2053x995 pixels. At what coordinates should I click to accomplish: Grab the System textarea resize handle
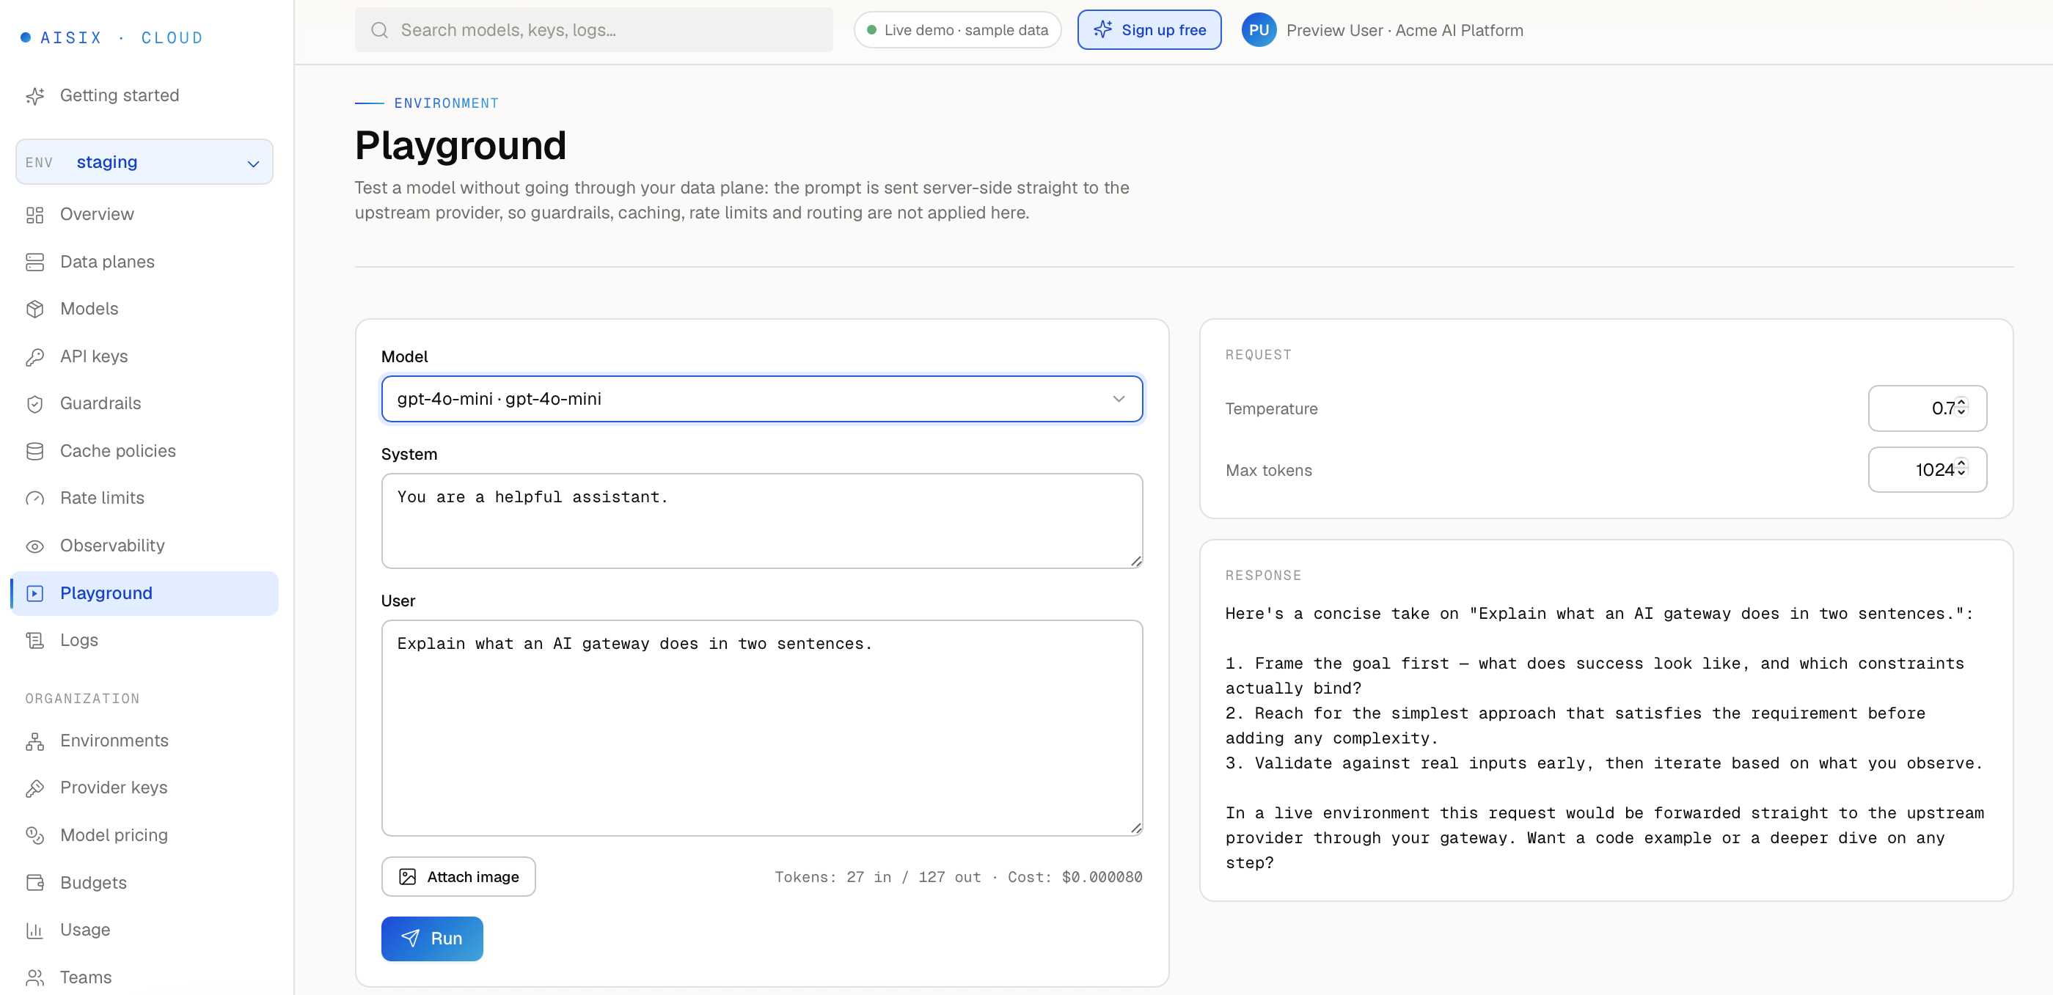(x=1135, y=561)
